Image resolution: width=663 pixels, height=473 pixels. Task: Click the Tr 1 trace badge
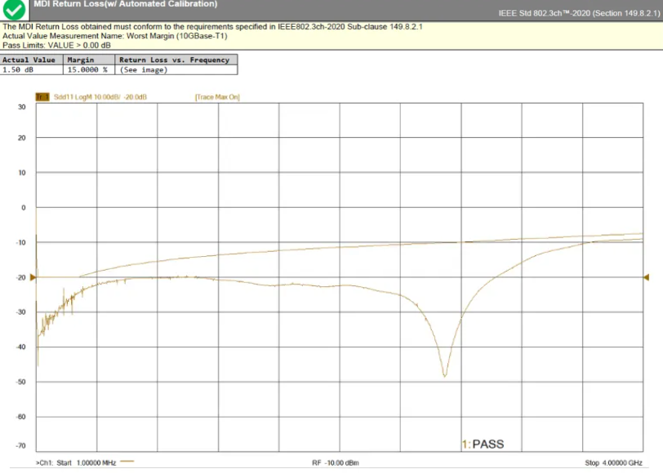[43, 97]
